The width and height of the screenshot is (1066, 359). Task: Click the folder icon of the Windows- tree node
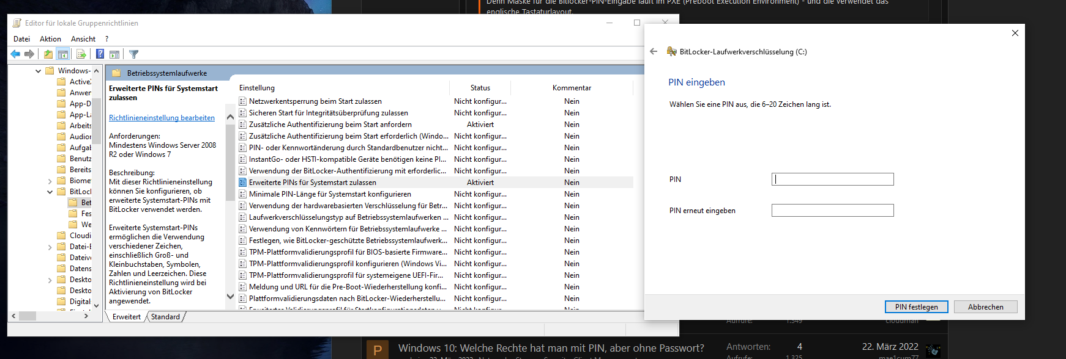(50, 71)
